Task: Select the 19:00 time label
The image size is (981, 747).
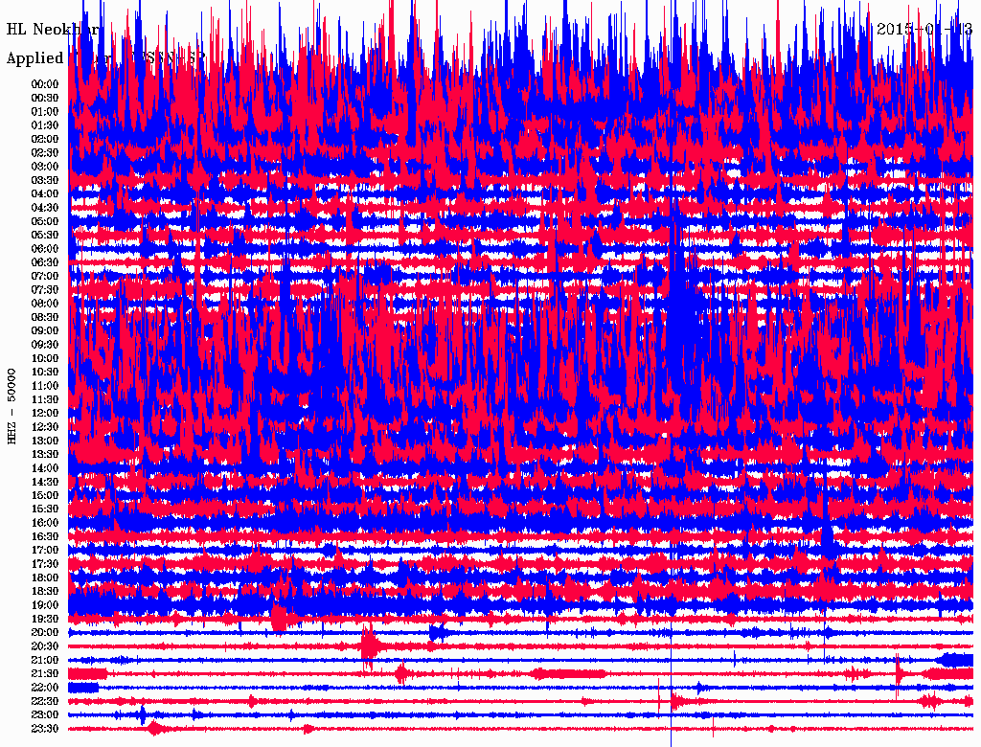Action: point(45,605)
